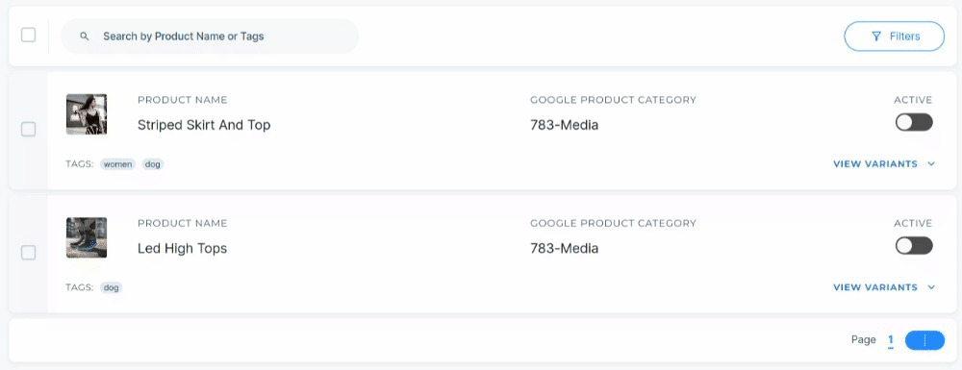Select the dog tag on Led High Tops
962x370 pixels.
(x=111, y=287)
